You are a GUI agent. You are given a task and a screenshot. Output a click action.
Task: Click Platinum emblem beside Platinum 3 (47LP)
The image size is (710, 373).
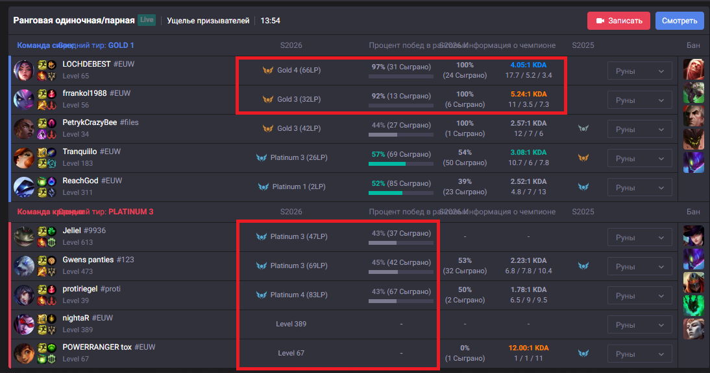[262, 236]
